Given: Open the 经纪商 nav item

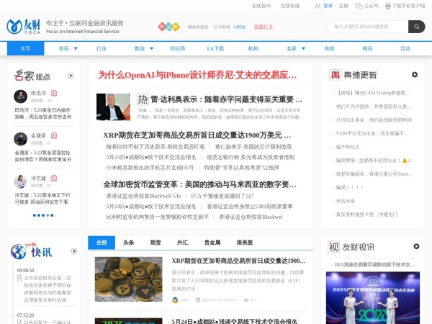Looking at the screenshot, I should coord(177,48).
